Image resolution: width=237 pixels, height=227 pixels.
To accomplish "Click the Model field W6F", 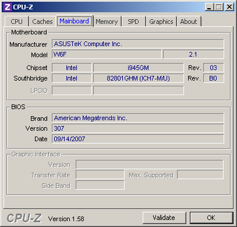I will pyautogui.click(x=107, y=54).
